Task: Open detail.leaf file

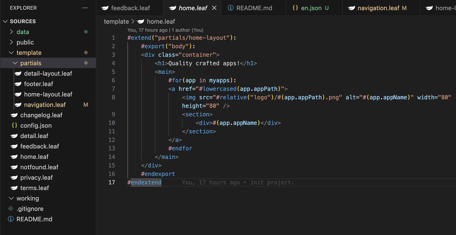Action: 34,136
